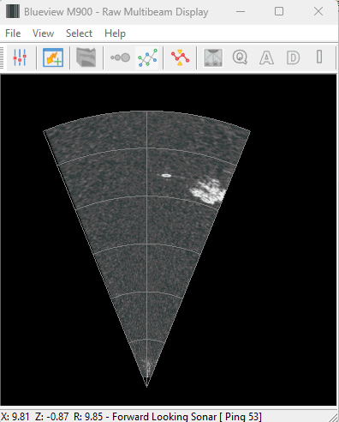The width and height of the screenshot is (339, 422).
Task: Click the Z: -0.87 status bar value
Action: click(x=51, y=416)
